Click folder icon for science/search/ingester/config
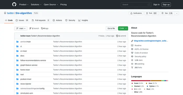This screenshot has width=183, height=95. point(18,88)
